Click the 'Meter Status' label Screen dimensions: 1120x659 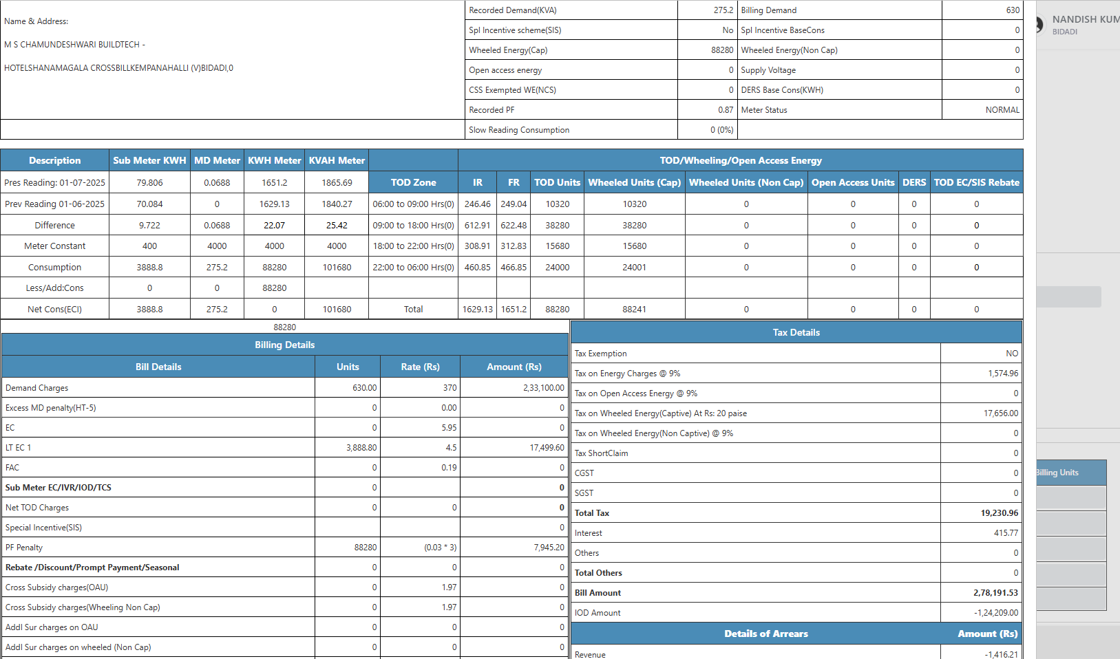(x=763, y=110)
